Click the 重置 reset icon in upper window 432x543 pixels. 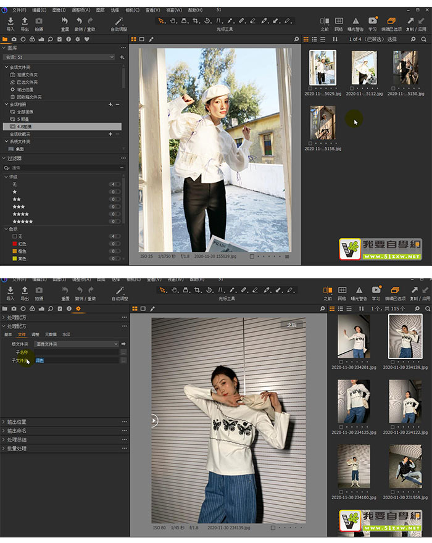(x=65, y=21)
